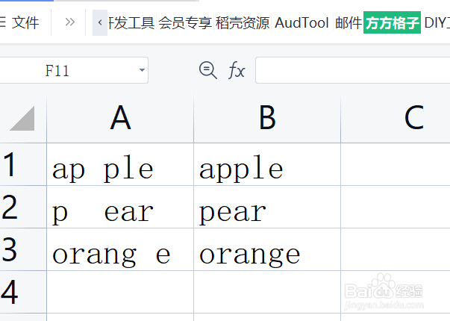450x321 pixels.
Task: Select cell containing "ap ple"
Action: tap(120, 164)
